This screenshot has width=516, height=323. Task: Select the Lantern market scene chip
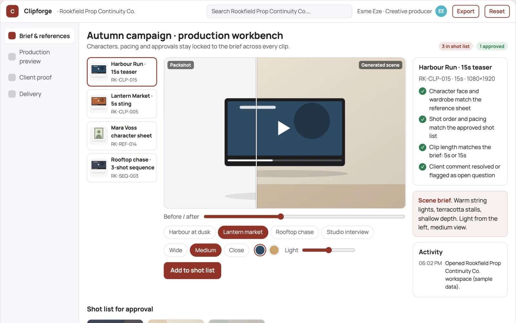click(x=243, y=232)
